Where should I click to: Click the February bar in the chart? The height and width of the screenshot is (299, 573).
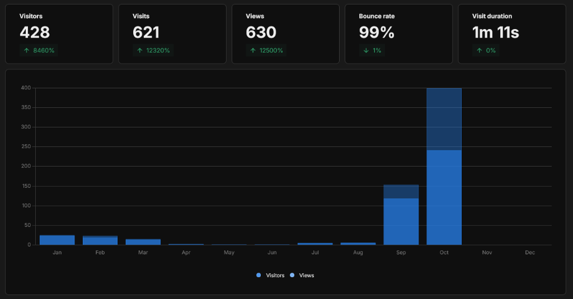[100, 241]
